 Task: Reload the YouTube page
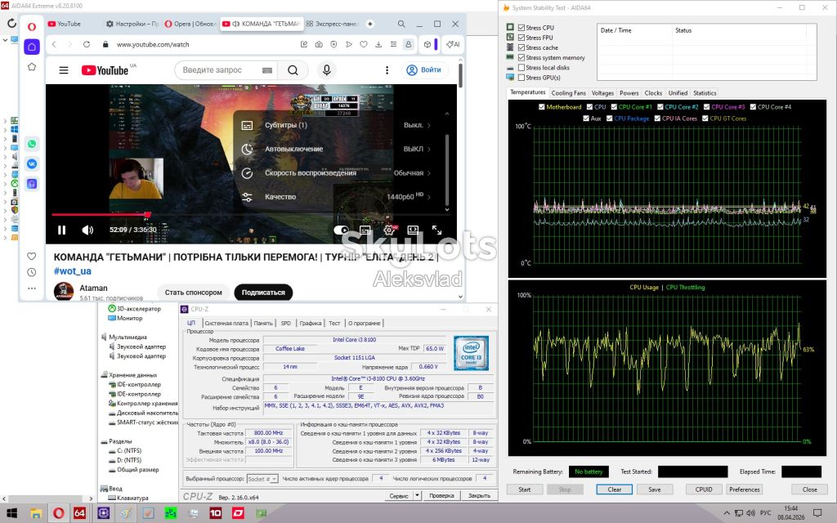click(x=87, y=44)
